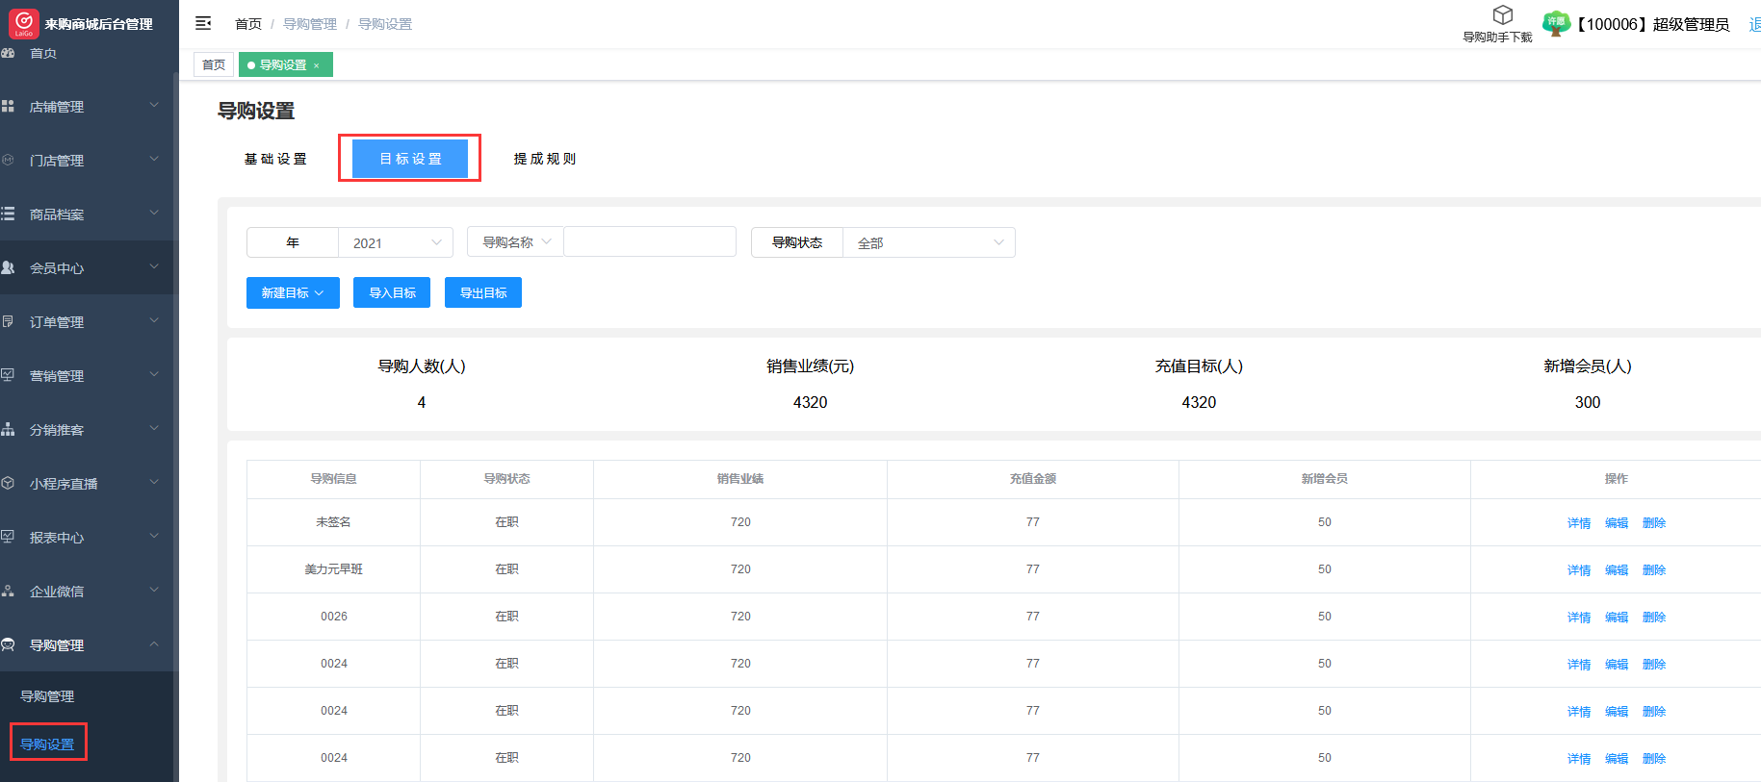Click the 店铺管理 grid icon in sidebar

click(x=8, y=106)
